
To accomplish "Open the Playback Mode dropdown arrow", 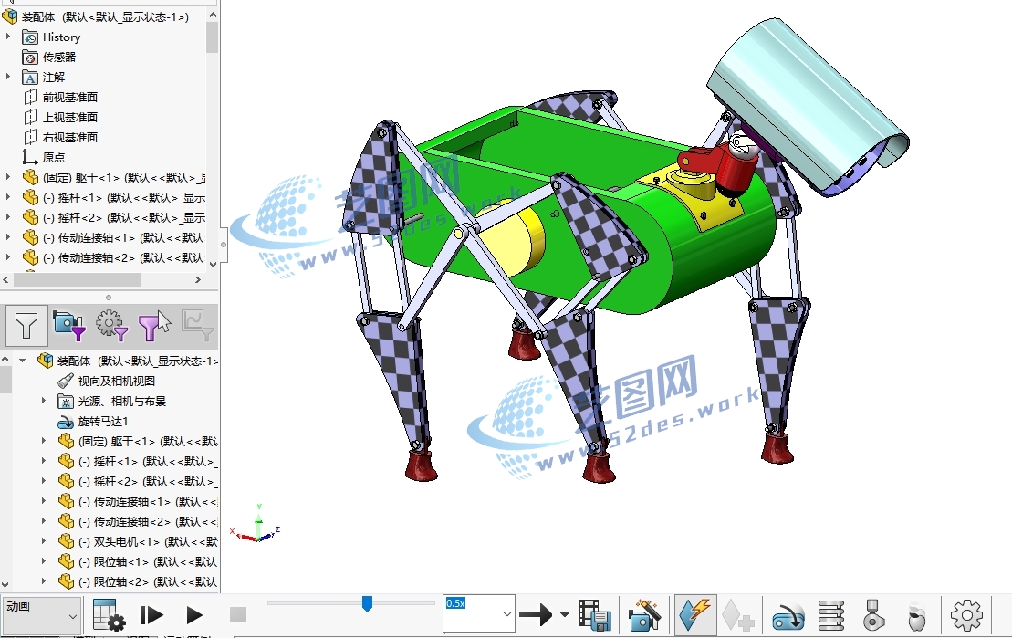I will click(x=565, y=615).
